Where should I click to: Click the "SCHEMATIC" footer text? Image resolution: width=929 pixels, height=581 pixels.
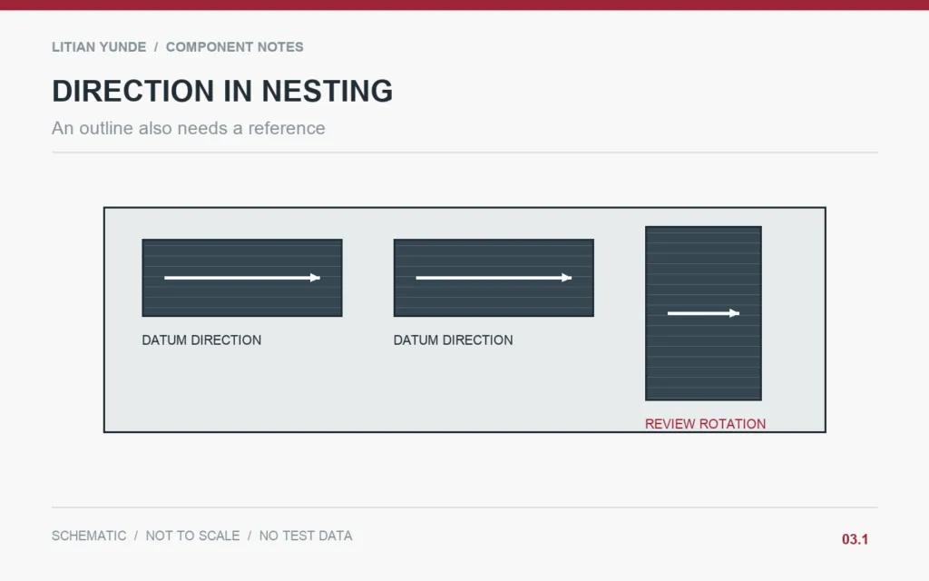pos(89,536)
